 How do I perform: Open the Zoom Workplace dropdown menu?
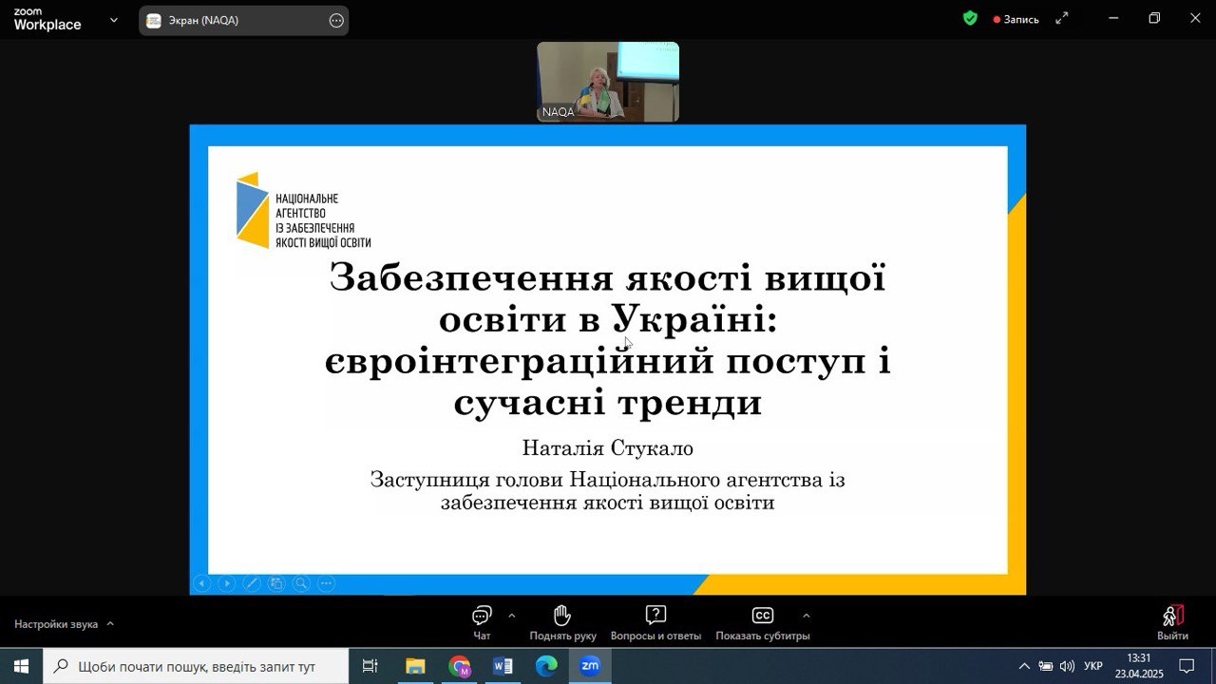114,20
